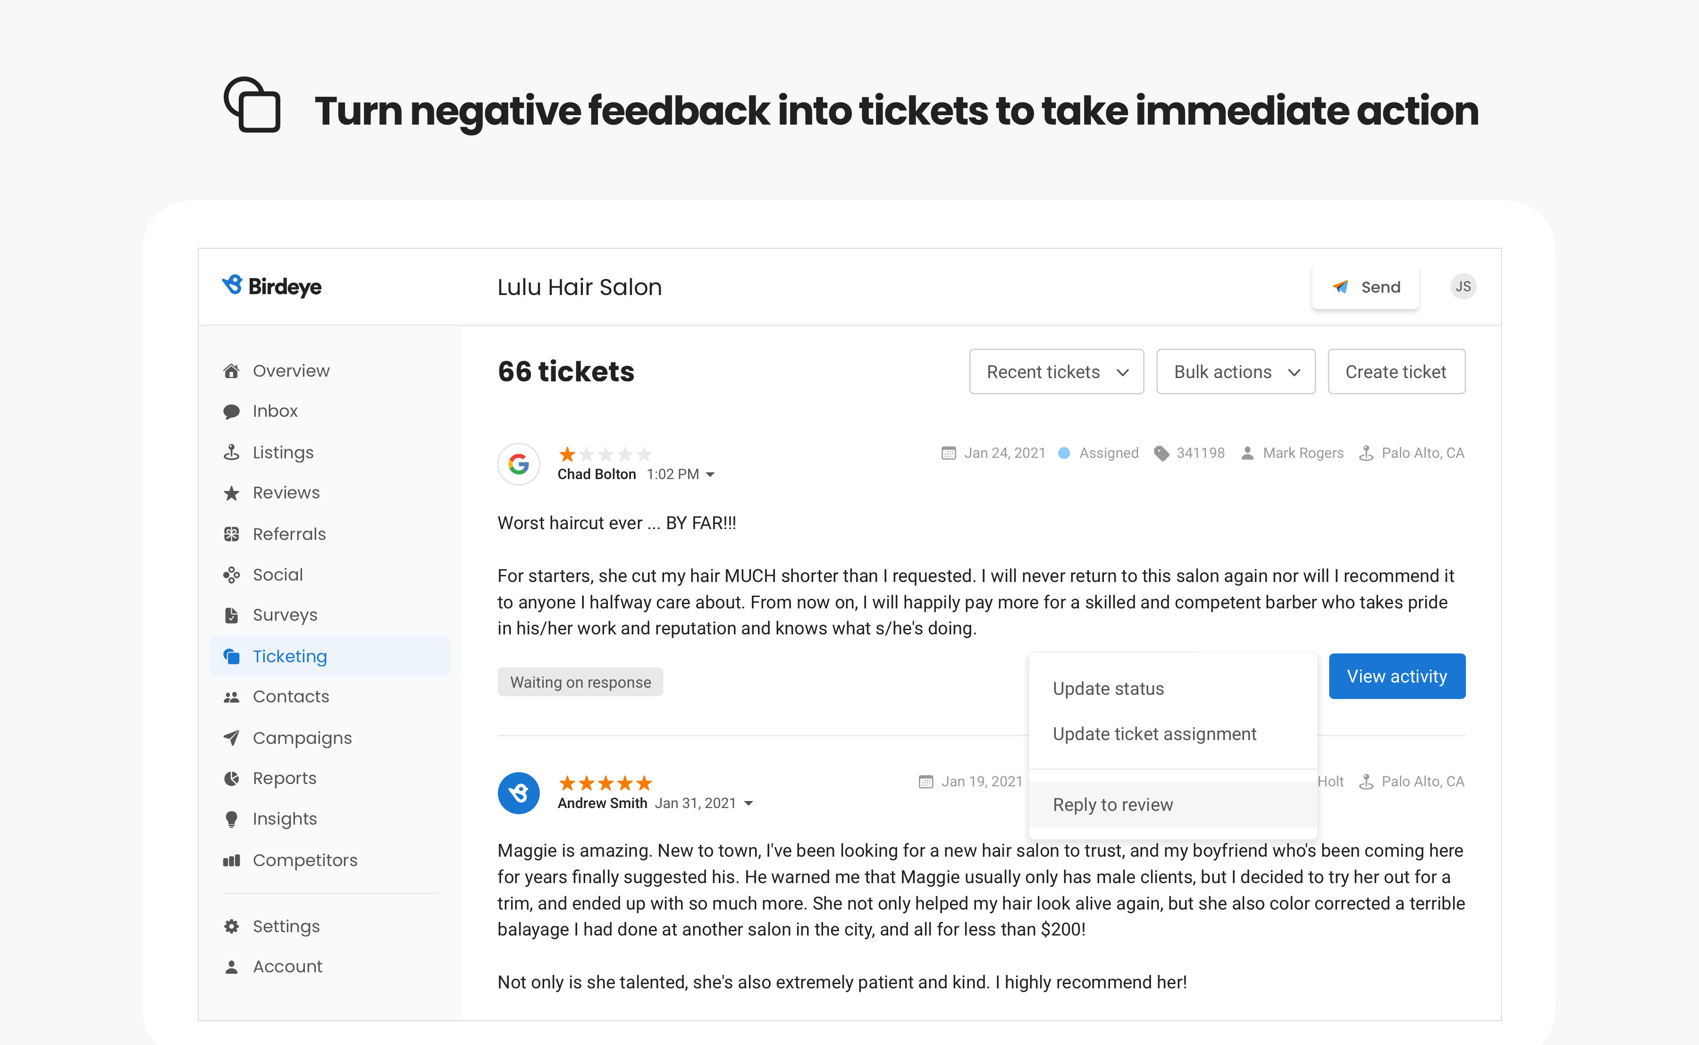The height and width of the screenshot is (1045, 1699).
Task: Select the Reviews star icon in sidebar
Action: tap(232, 492)
